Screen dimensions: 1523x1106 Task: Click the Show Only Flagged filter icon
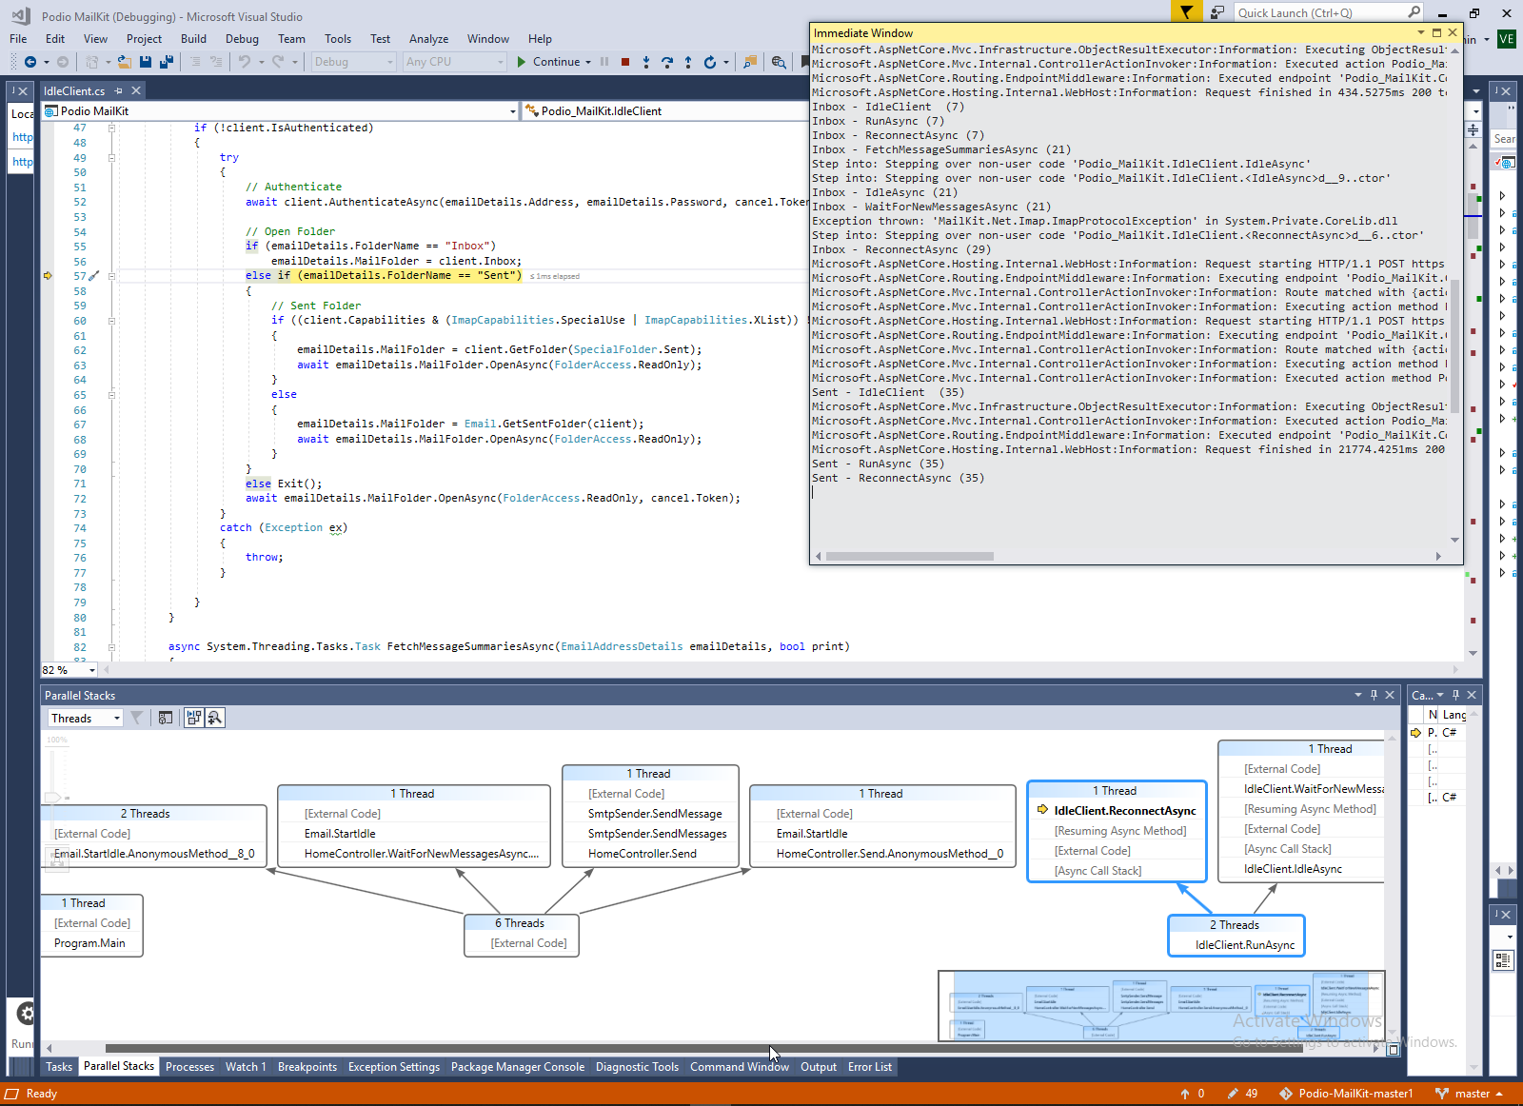click(137, 718)
